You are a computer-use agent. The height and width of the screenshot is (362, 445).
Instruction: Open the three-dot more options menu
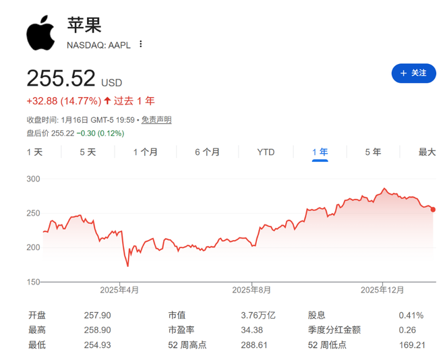pyautogui.click(x=141, y=44)
